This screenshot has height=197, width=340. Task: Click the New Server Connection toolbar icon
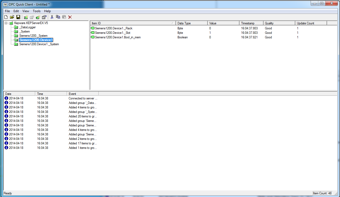[x=26, y=17]
